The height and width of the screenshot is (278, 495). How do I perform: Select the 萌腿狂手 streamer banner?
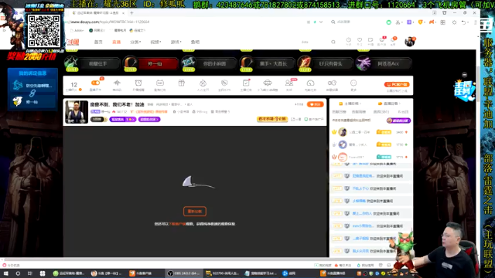pyautogui.click(x=92, y=63)
